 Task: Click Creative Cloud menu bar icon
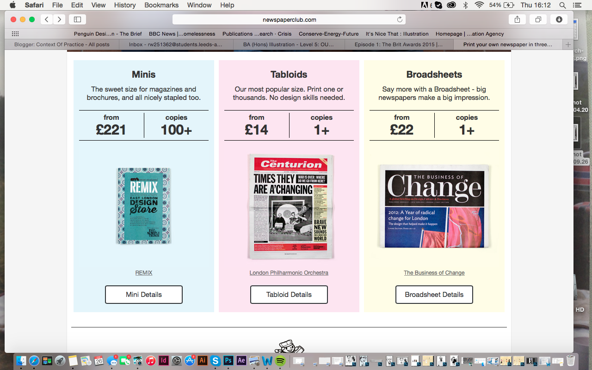(451, 5)
